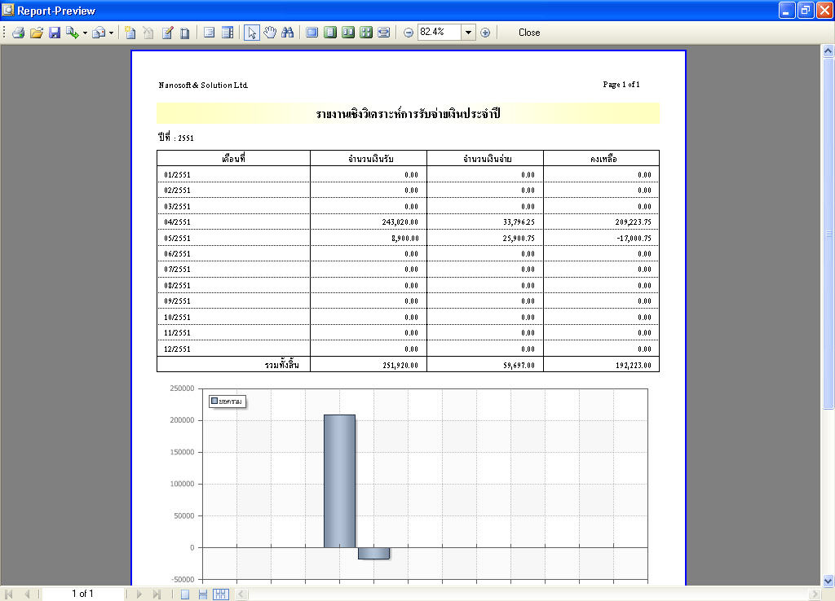
Task: Click horizontal scrollbar right arrow
Action: pyautogui.click(x=815, y=594)
